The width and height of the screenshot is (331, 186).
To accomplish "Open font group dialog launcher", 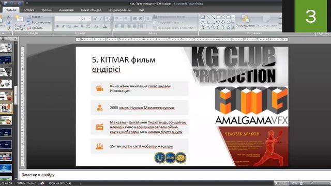I will (110, 33).
